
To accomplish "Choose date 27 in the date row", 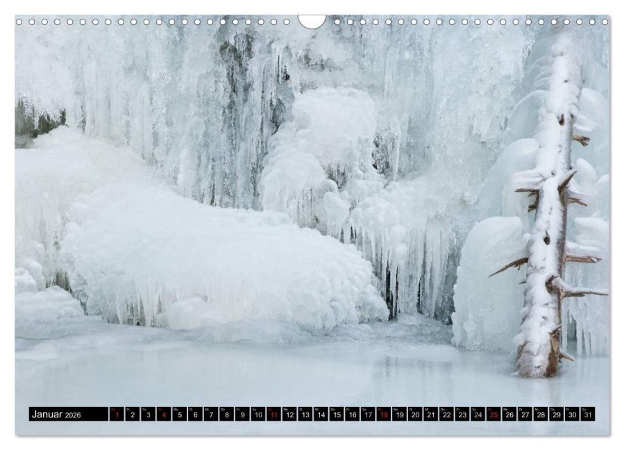I will [525, 414].
